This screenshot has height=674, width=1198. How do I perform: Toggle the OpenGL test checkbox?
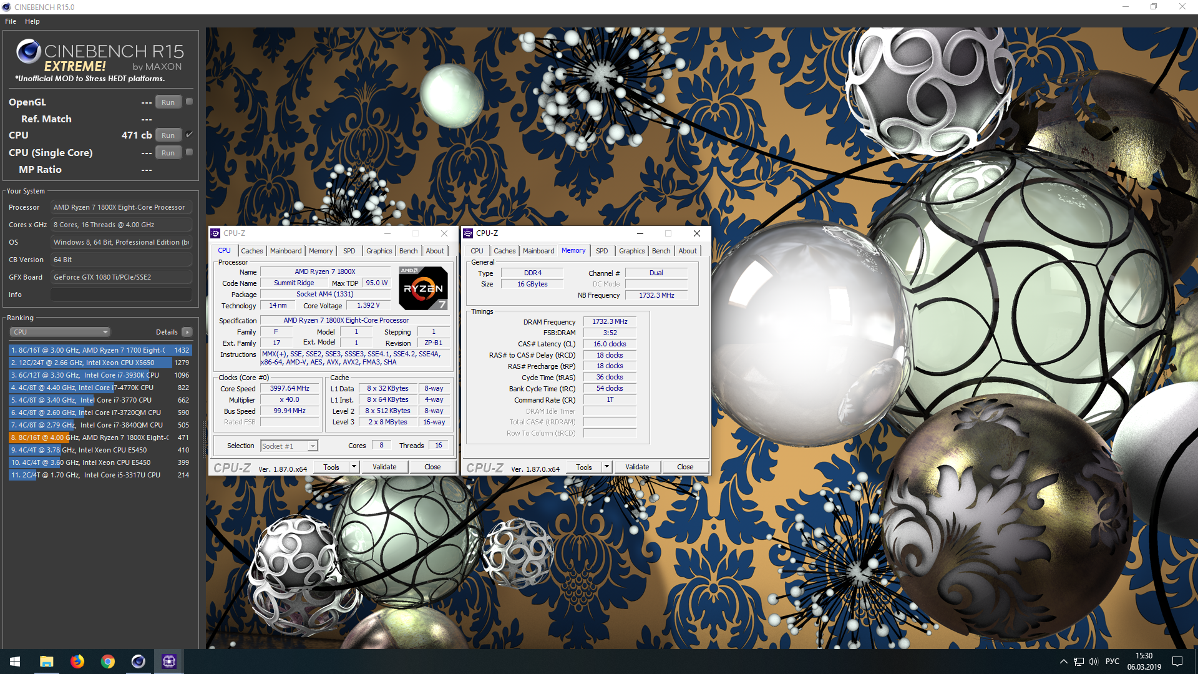(189, 102)
